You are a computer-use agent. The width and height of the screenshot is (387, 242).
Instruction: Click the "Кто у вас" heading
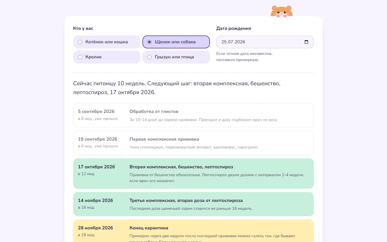pyautogui.click(x=83, y=29)
